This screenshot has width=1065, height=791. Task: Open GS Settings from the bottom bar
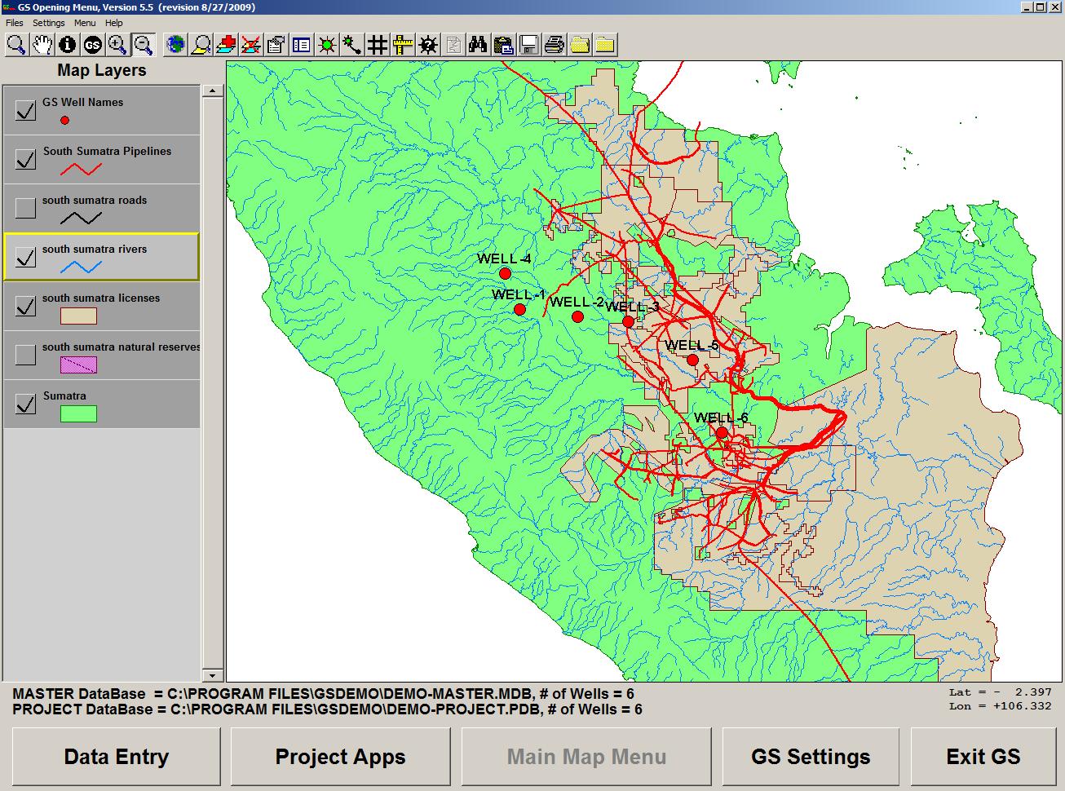tap(811, 757)
